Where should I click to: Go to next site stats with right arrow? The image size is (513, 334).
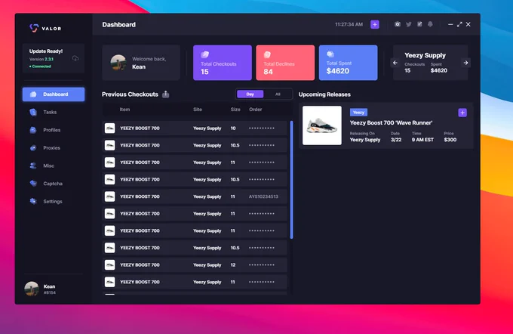[465, 63]
